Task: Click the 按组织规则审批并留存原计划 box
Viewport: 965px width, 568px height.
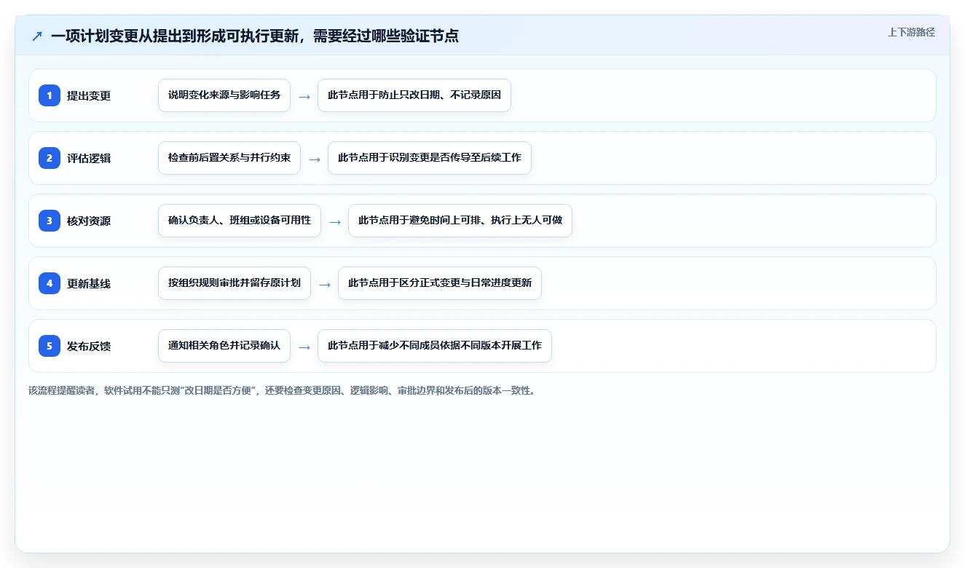Action: point(235,283)
